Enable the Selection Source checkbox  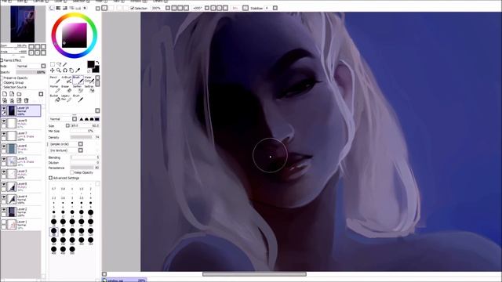(x=2, y=87)
